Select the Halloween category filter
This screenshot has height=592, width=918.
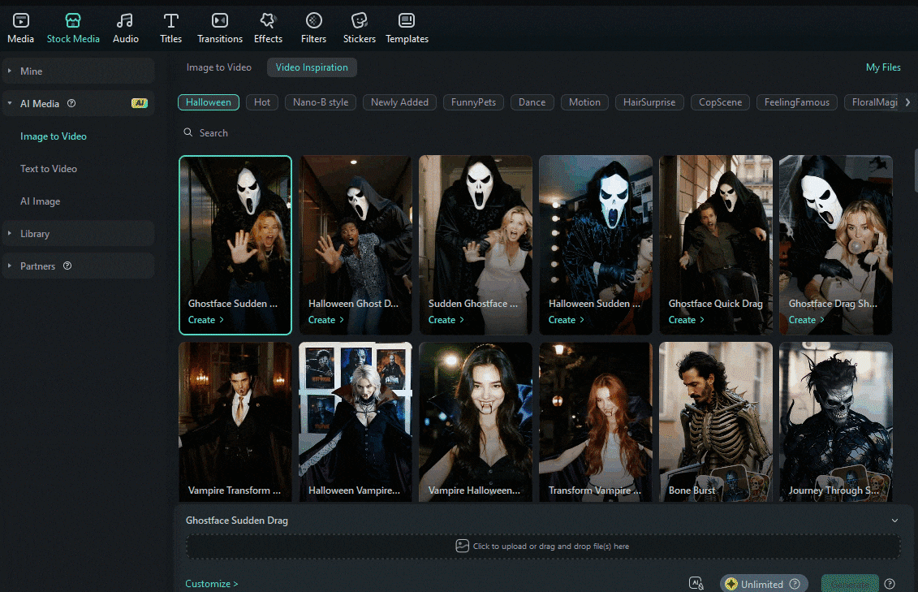[209, 102]
